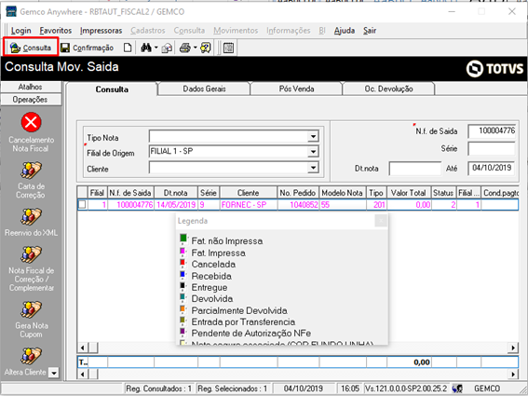Screen dimensions: 528x396
Task: Expand the Filial de Origem dropdown
Action: (x=313, y=152)
